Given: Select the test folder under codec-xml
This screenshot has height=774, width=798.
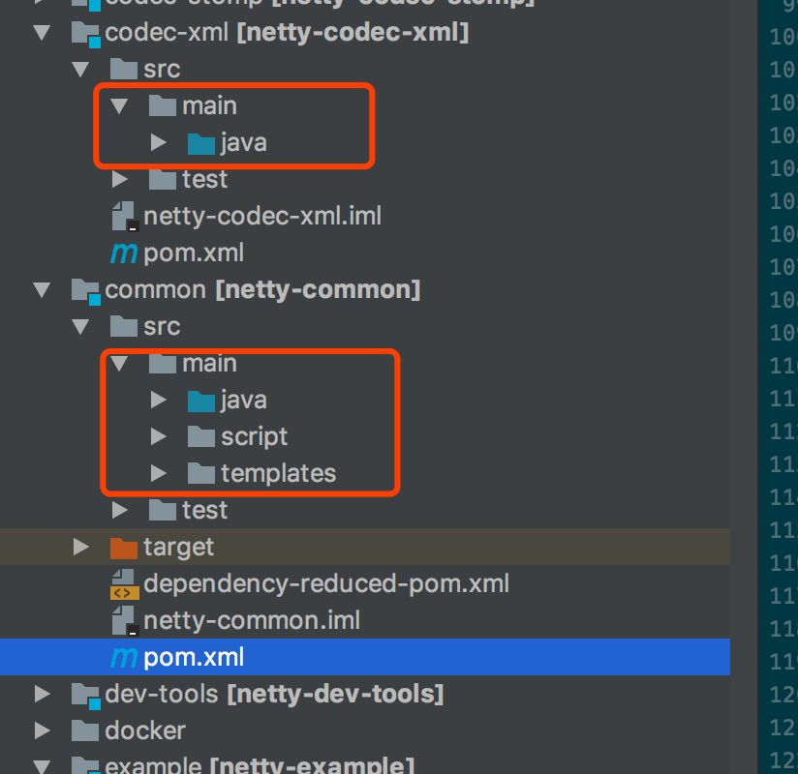Looking at the screenshot, I should [x=204, y=180].
